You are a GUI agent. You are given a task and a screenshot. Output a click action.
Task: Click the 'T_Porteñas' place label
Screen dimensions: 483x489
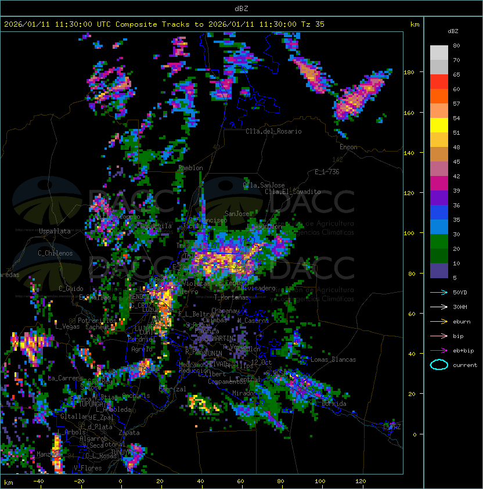point(231,297)
